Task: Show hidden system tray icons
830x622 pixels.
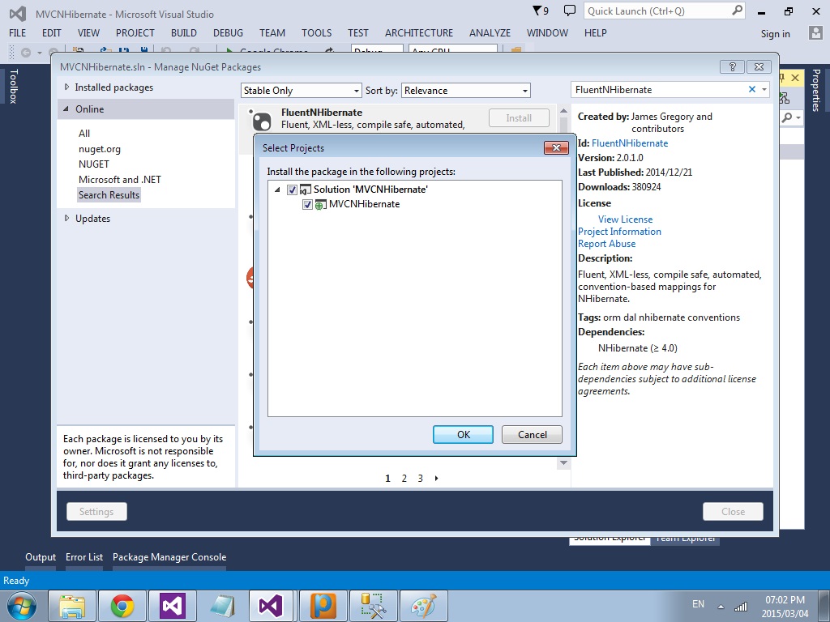Action: click(x=721, y=606)
